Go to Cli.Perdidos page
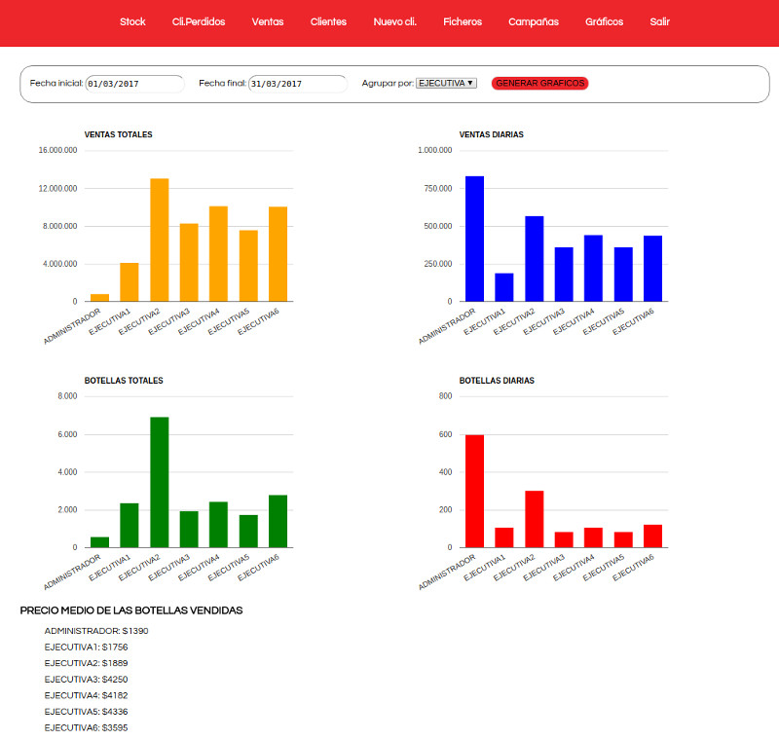This screenshot has width=779, height=740. tap(199, 21)
